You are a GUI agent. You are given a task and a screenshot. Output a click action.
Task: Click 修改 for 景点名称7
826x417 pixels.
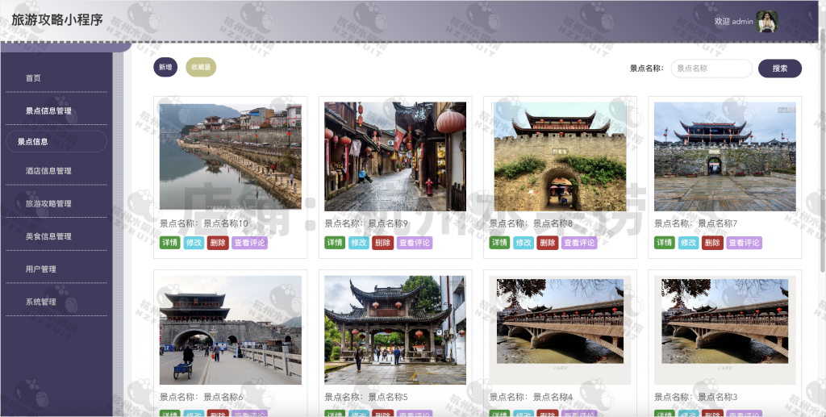coord(689,243)
